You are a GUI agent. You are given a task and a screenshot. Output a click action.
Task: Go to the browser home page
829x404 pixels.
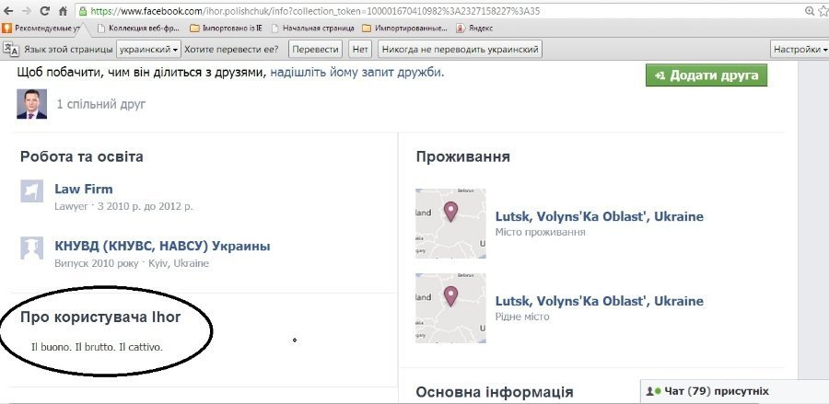[x=62, y=11]
